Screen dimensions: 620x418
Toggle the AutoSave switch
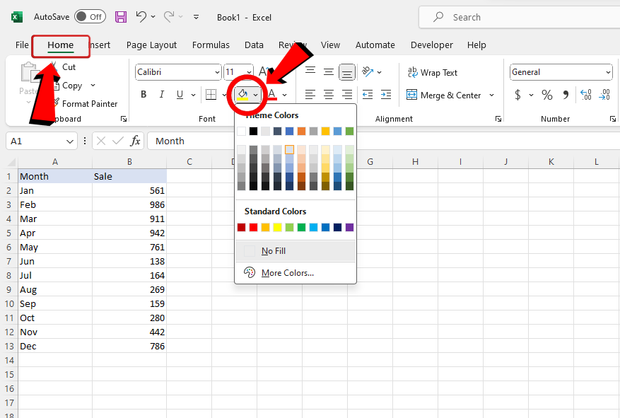pos(90,16)
